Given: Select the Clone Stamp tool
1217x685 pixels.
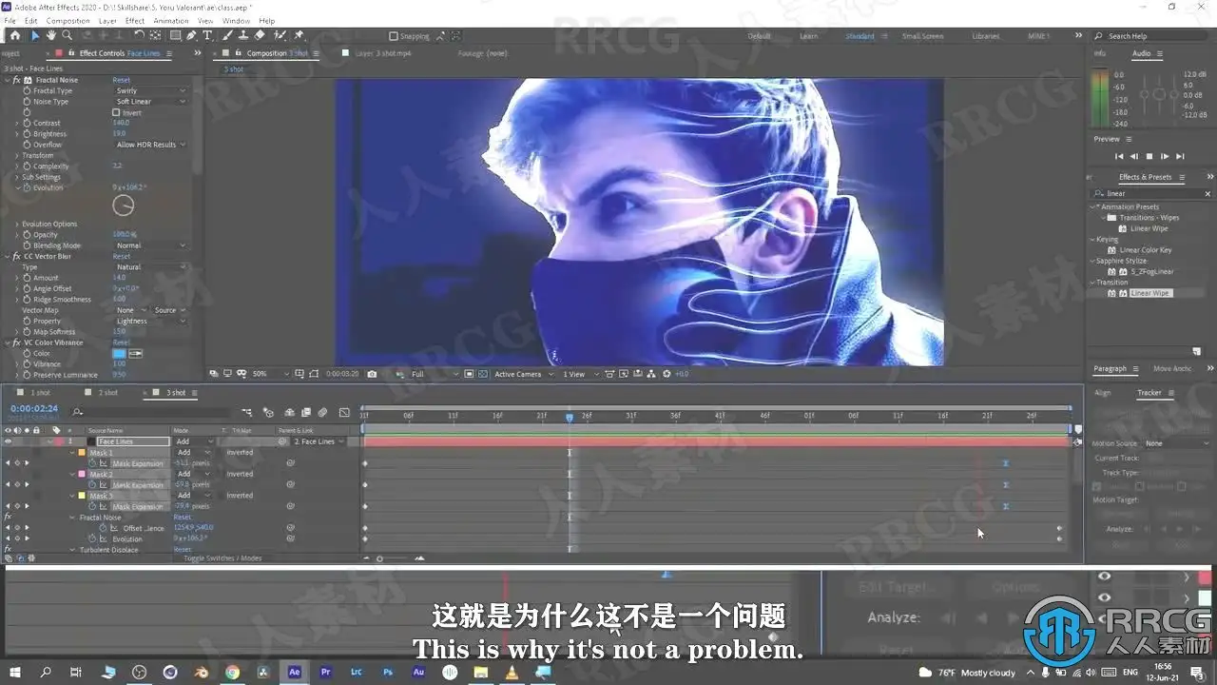Looking at the screenshot, I should [x=244, y=35].
